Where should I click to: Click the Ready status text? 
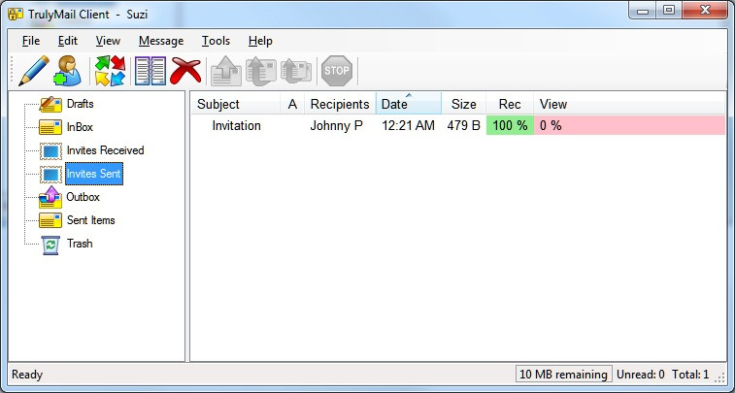(27, 375)
